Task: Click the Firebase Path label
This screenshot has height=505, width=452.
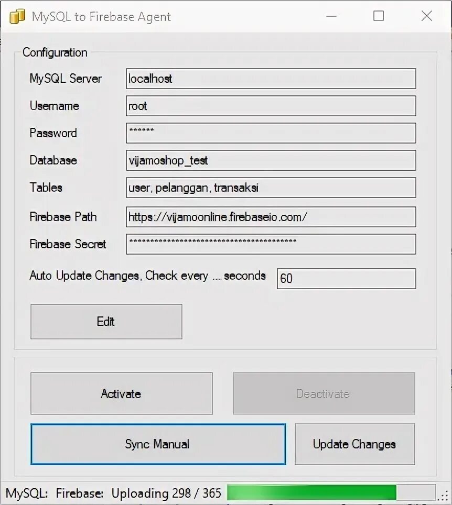Action: click(x=63, y=217)
